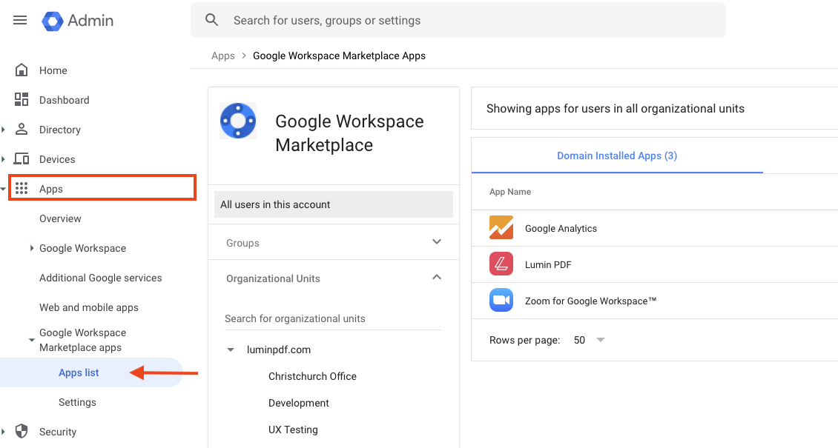The width and height of the screenshot is (838, 448).
Task: Expand the Devices section arrow
Action: pos(3,159)
